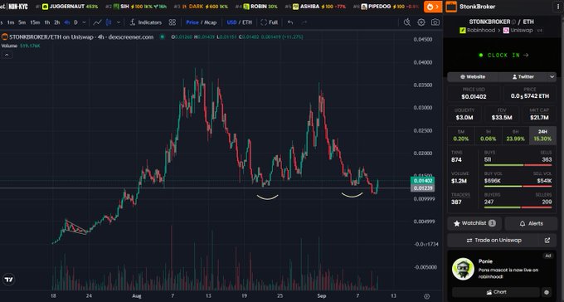This screenshot has width=564, height=302.
Task: Switch to the 5M stats tab
Action: (x=461, y=135)
